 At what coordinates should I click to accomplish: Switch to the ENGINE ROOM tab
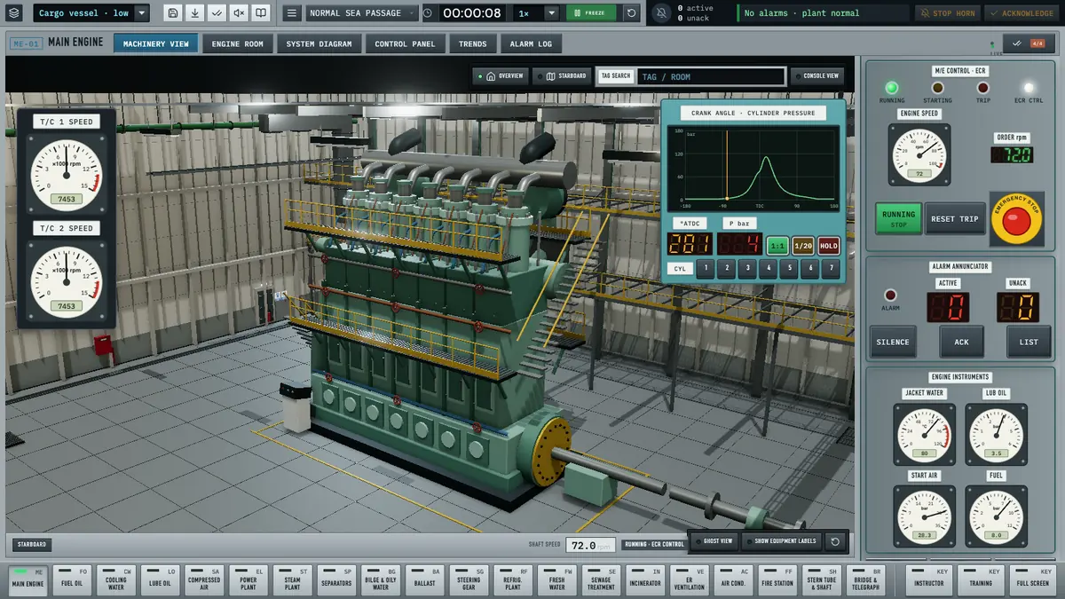pos(237,43)
